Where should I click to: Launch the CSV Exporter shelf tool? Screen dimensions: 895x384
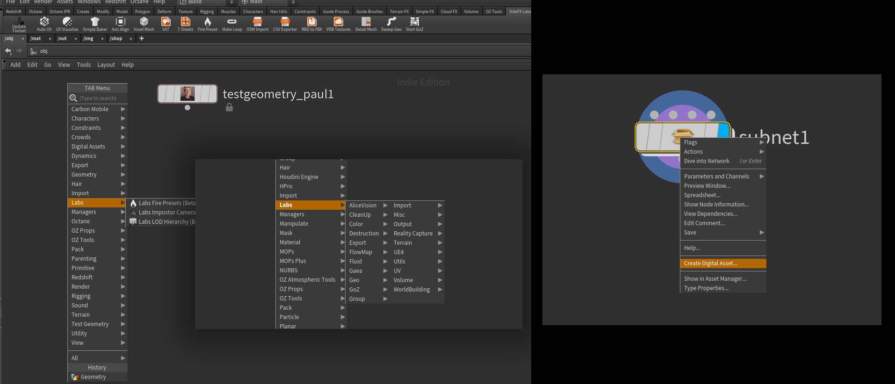tap(285, 24)
